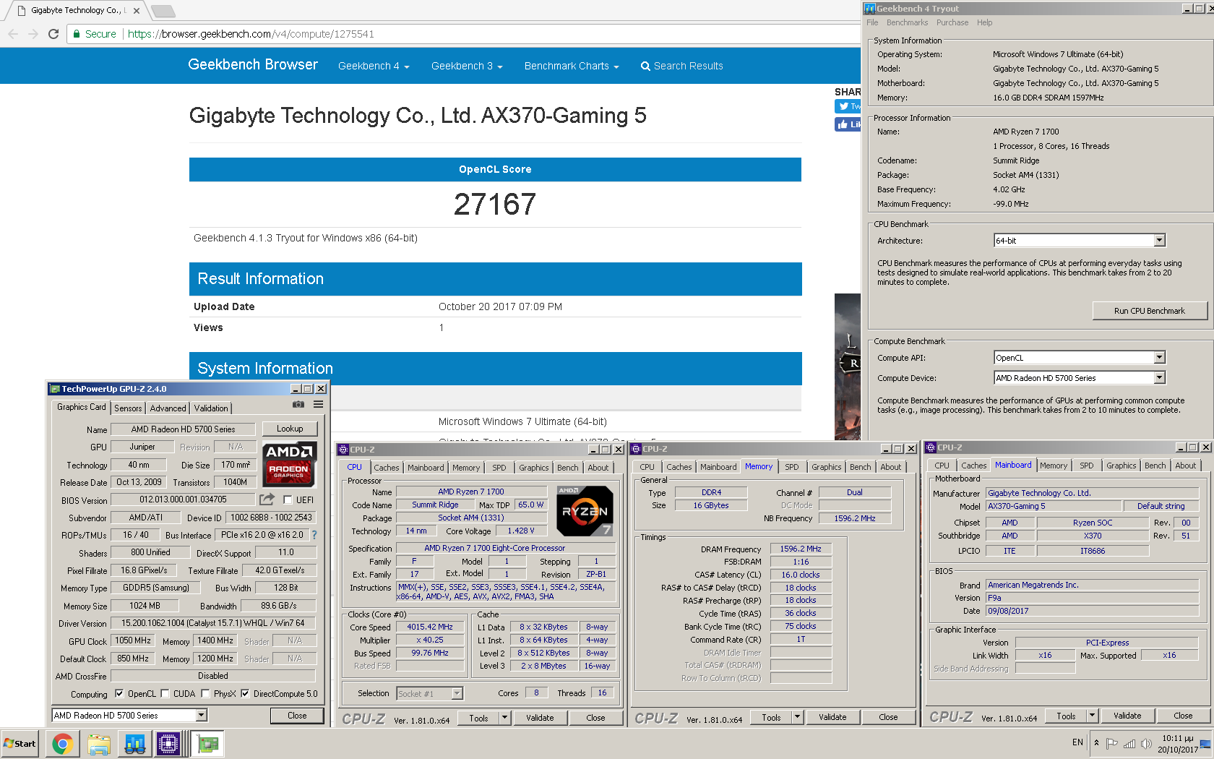Reload the Geekbench browser page
The height and width of the screenshot is (759, 1214).
point(53,34)
